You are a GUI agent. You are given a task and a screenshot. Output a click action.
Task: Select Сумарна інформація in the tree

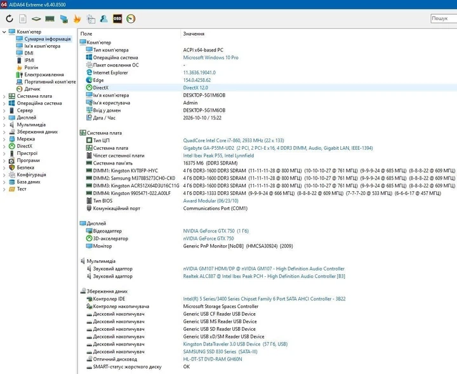[x=47, y=39]
